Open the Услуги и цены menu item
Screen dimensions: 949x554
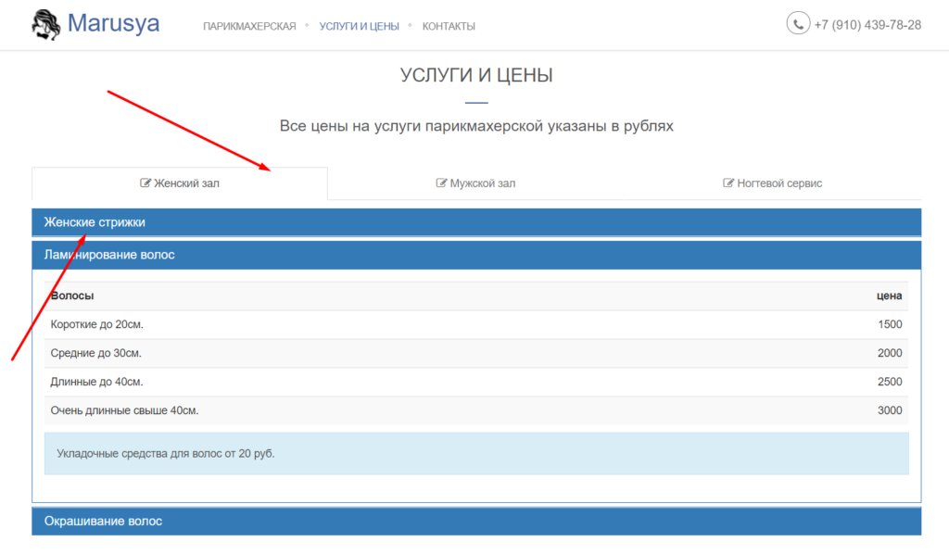(359, 26)
